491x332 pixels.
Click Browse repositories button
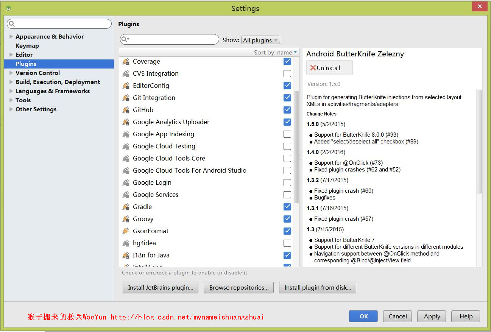point(239,287)
